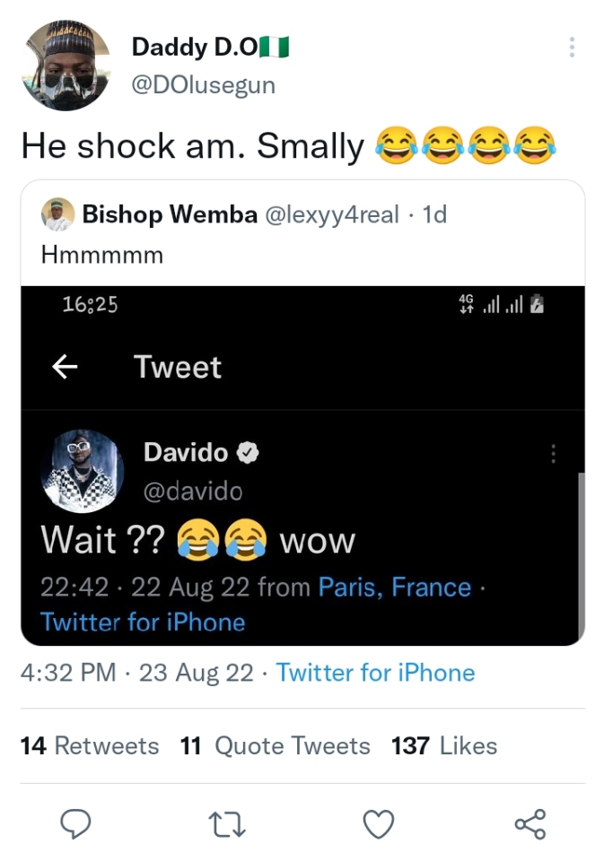Open the @DOlusegun handle

[203, 85]
